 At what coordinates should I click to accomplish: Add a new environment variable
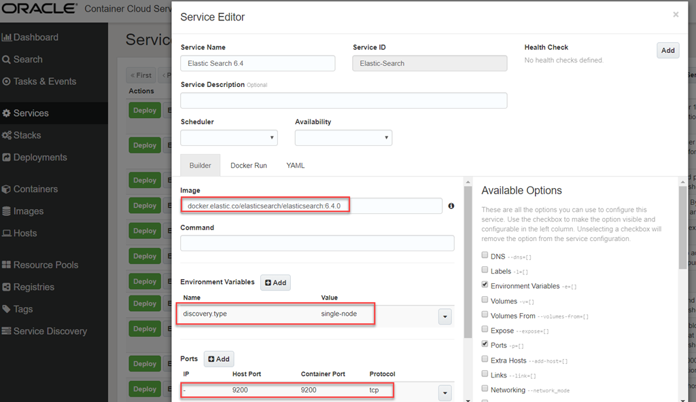tap(275, 282)
